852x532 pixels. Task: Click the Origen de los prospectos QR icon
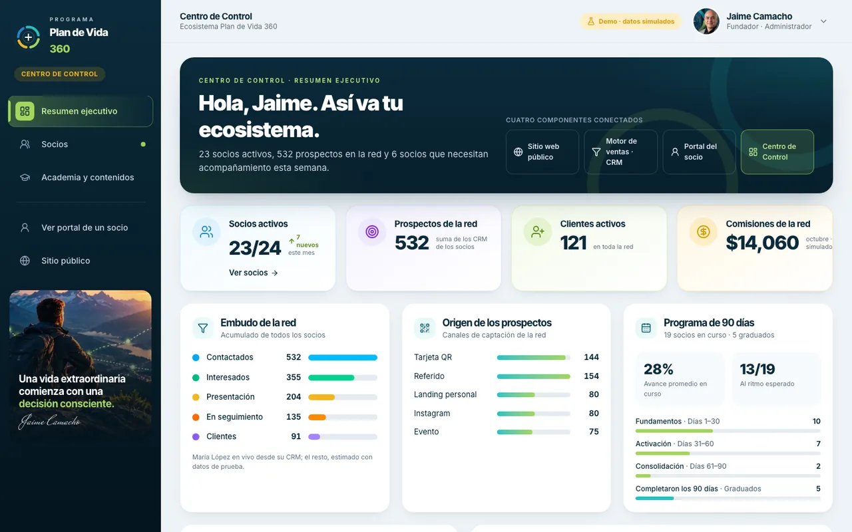coord(425,328)
